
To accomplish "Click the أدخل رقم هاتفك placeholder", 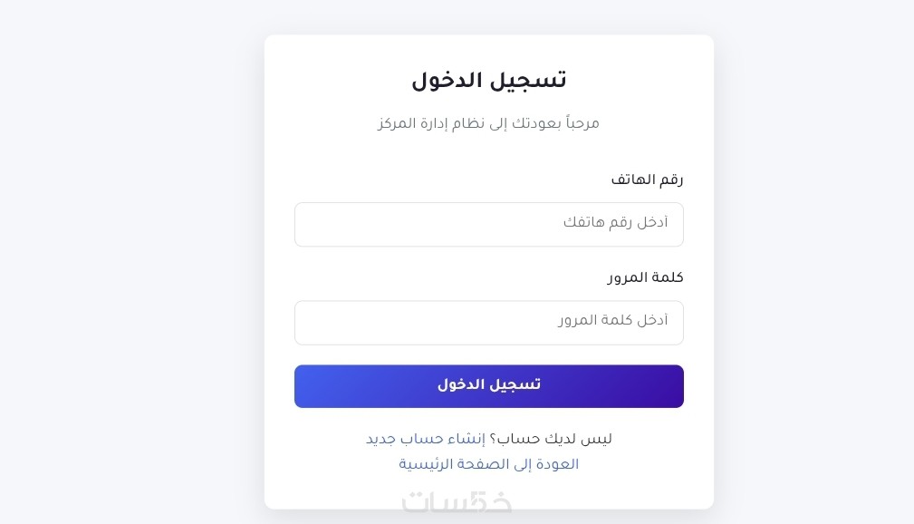I will tap(615, 222).
